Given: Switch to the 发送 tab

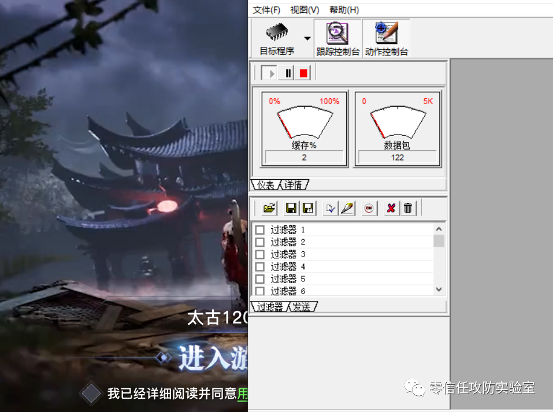Looking at the screenshot, I should coord(302,307).
